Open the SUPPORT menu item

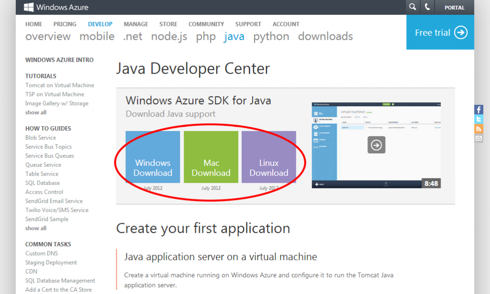[248, 24]
